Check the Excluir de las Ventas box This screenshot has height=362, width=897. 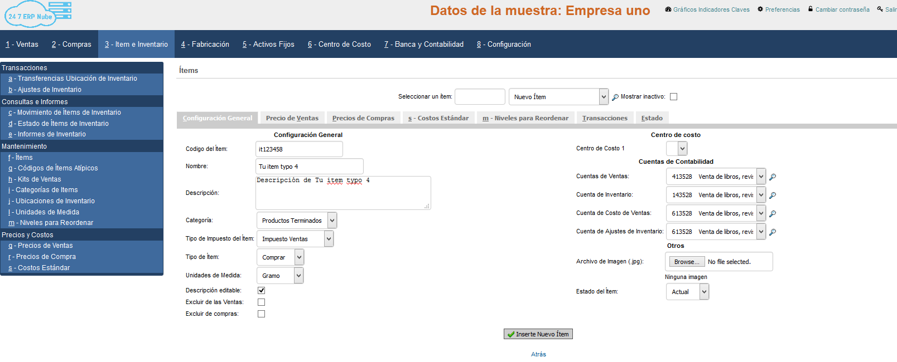(261, 302)
